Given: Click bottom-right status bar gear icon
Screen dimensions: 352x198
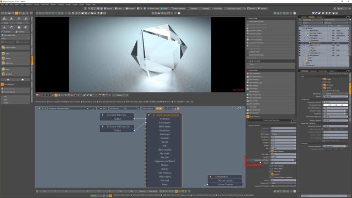Looking at the screenshot, I should (x=295, y=191).
